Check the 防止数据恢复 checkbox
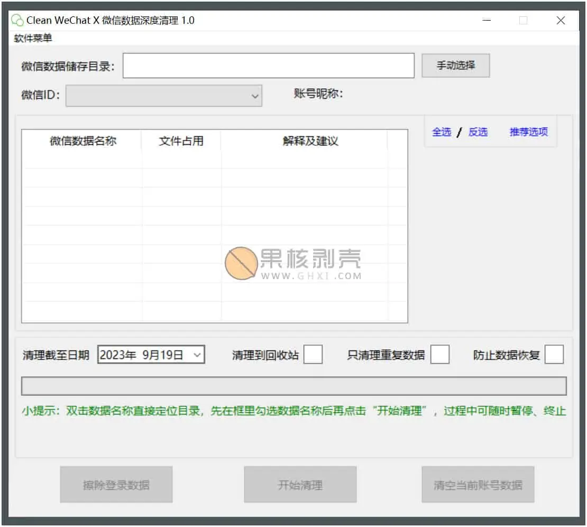Image resolution: width=587 pixels, height=527 pixels. pos(554,355)
